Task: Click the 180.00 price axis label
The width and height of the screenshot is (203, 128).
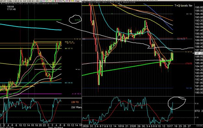Action: pos(199,93)
